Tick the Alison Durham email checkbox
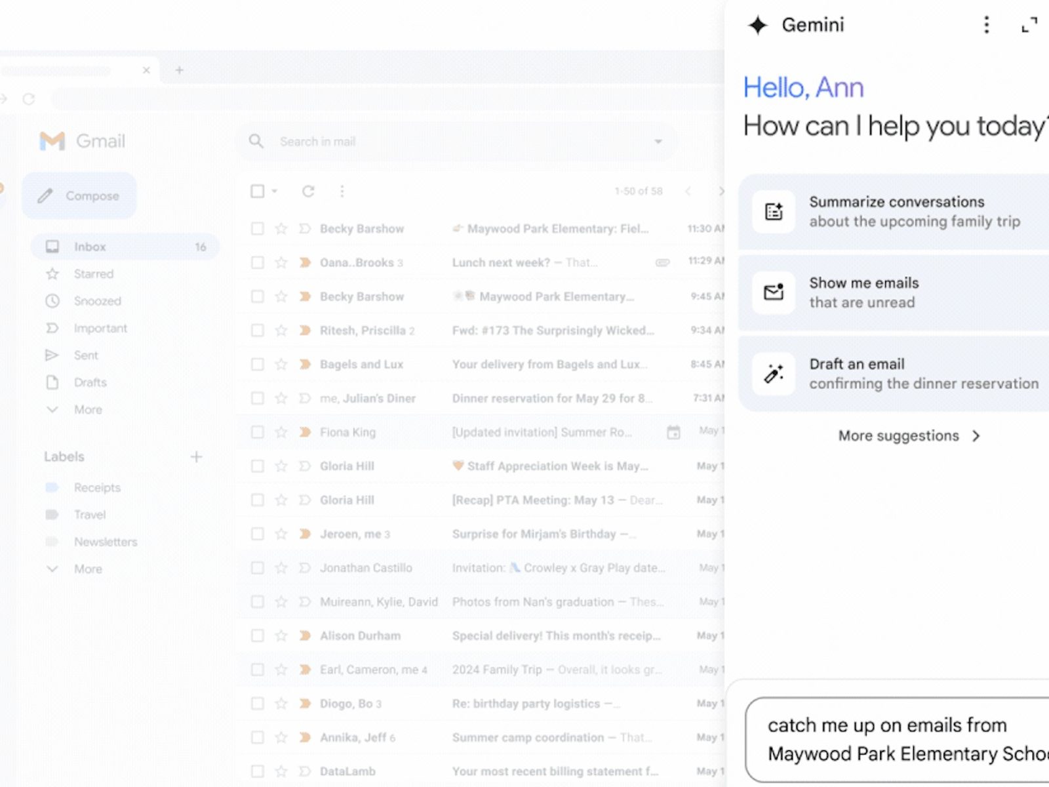1049x787 pixels. click(x=258, y=636)
